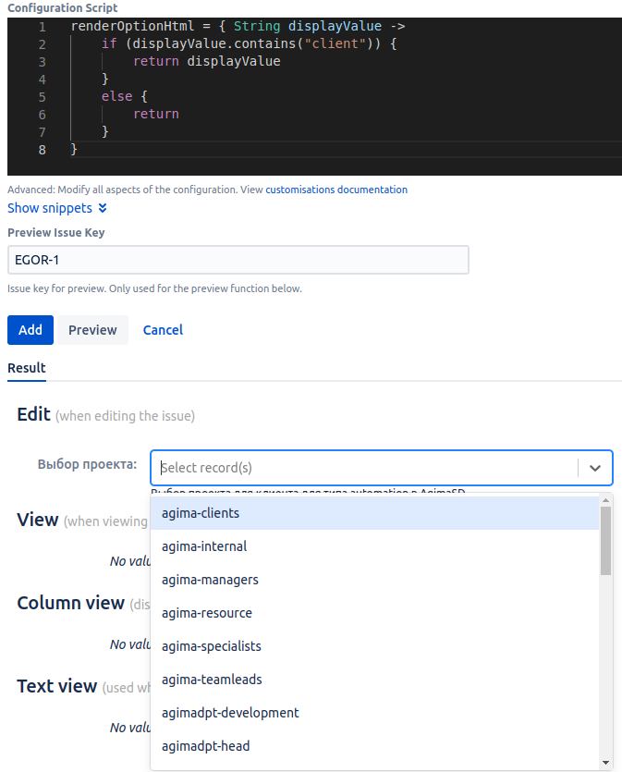
Task: Click the dropdown list scrollbar thumb
Action: pyautogui.click(x=605, y=541)
